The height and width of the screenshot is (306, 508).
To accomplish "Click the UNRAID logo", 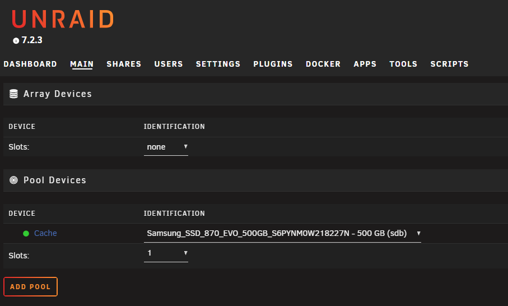I will [x=63, y=19].
